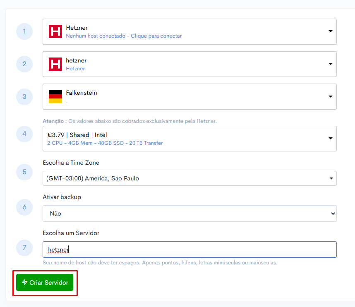Click the '€3.79 | Shared | Intel' plan title
355x307 pixels.
[x=77, y=135]
